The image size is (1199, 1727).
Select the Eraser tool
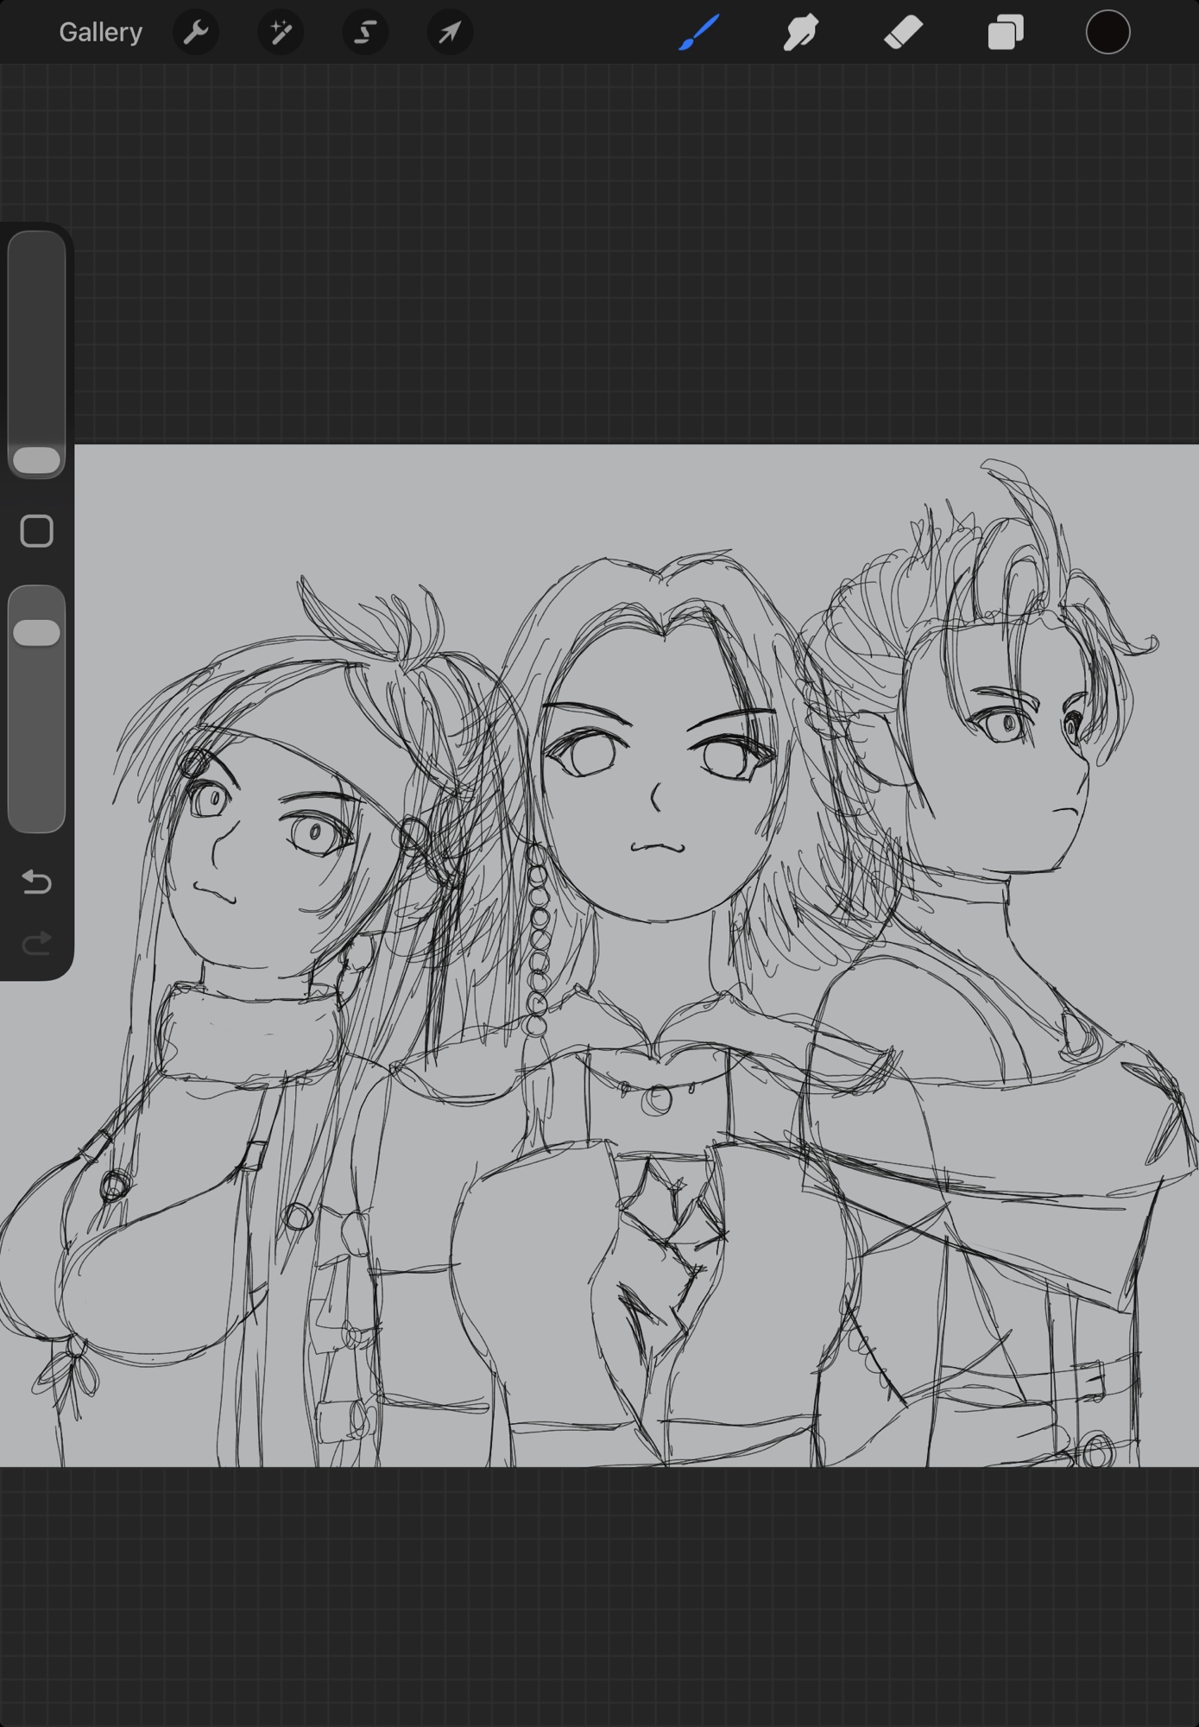pos(903,33)
